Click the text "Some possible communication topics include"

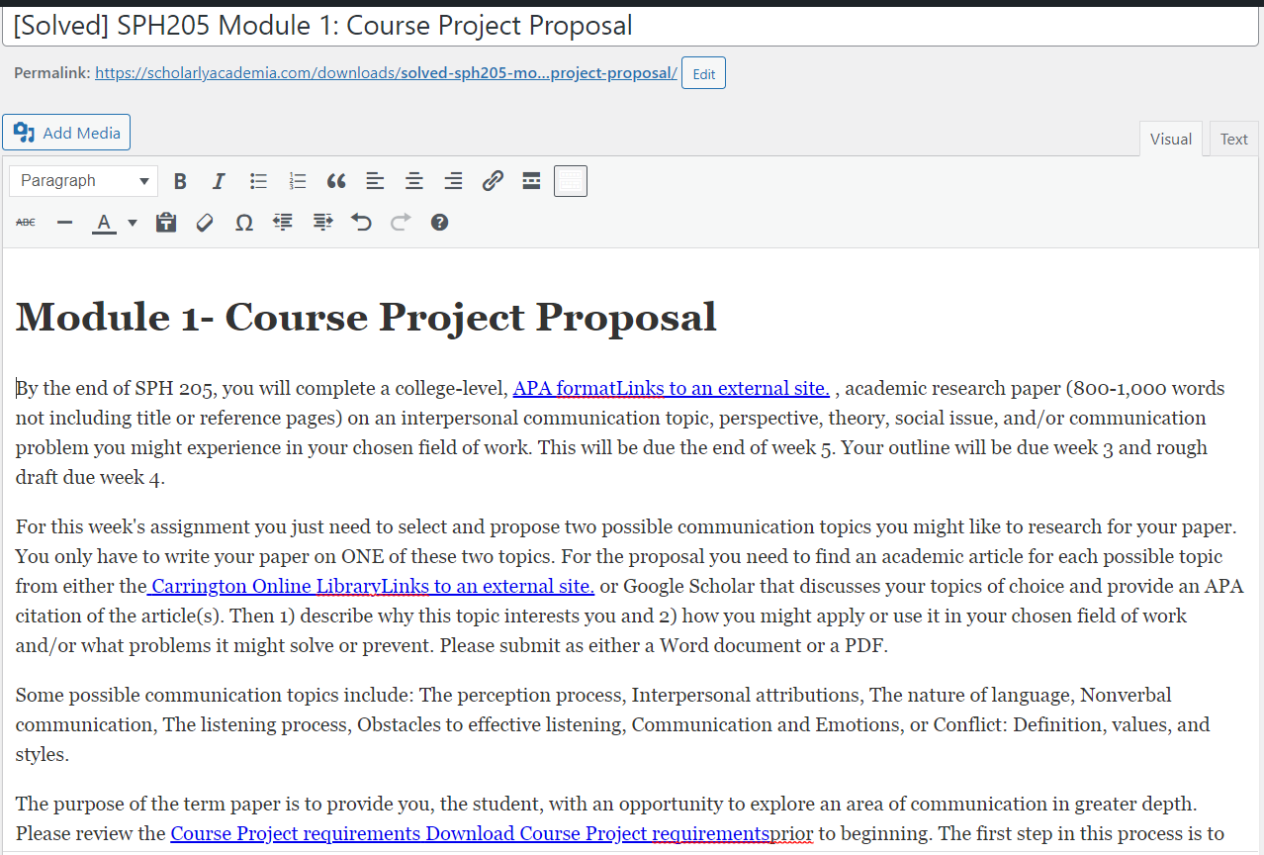tap(215, 695)
